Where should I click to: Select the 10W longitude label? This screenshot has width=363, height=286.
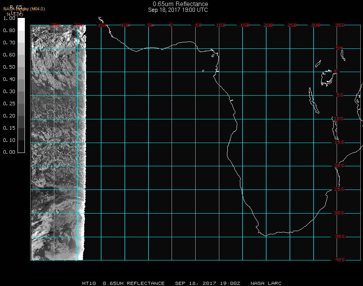pos(126,25)
